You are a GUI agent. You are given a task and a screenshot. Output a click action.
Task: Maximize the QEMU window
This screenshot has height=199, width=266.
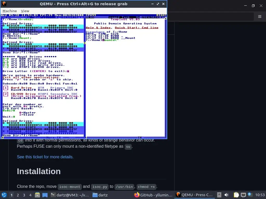coord(158,4)
